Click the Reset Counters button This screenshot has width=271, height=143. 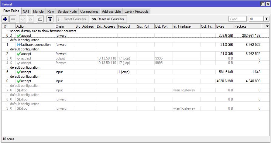click(72, 19)
